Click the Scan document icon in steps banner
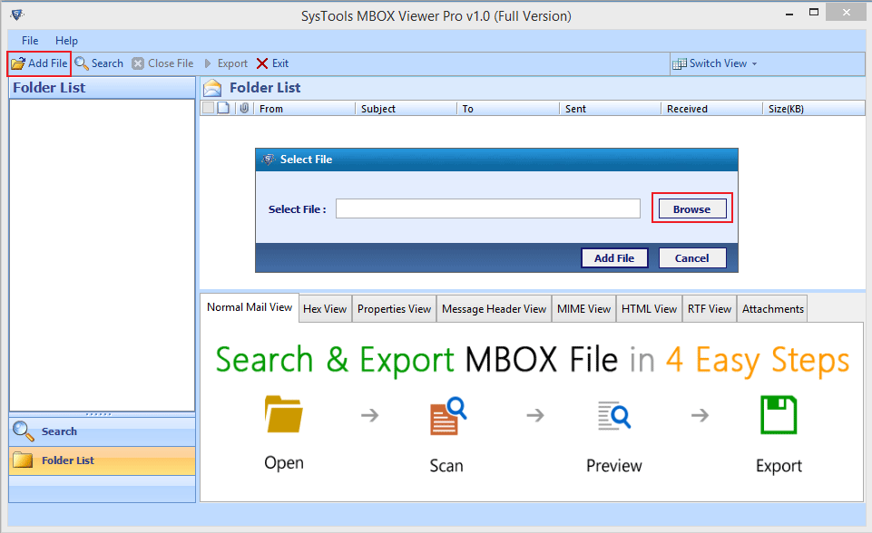 point(448,416)
